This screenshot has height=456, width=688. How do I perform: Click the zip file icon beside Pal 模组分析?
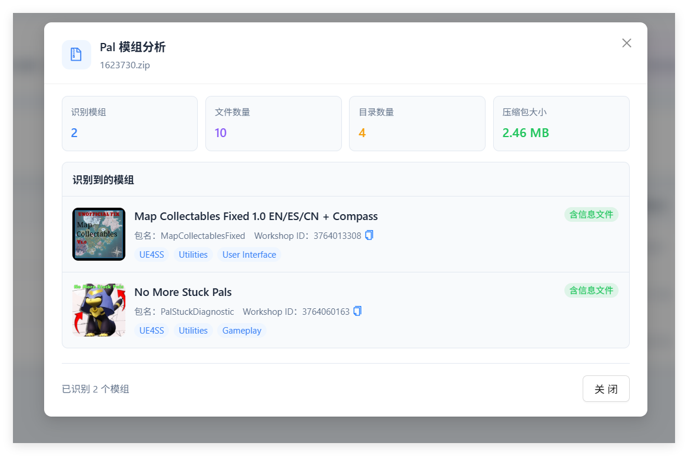point(77,55)
